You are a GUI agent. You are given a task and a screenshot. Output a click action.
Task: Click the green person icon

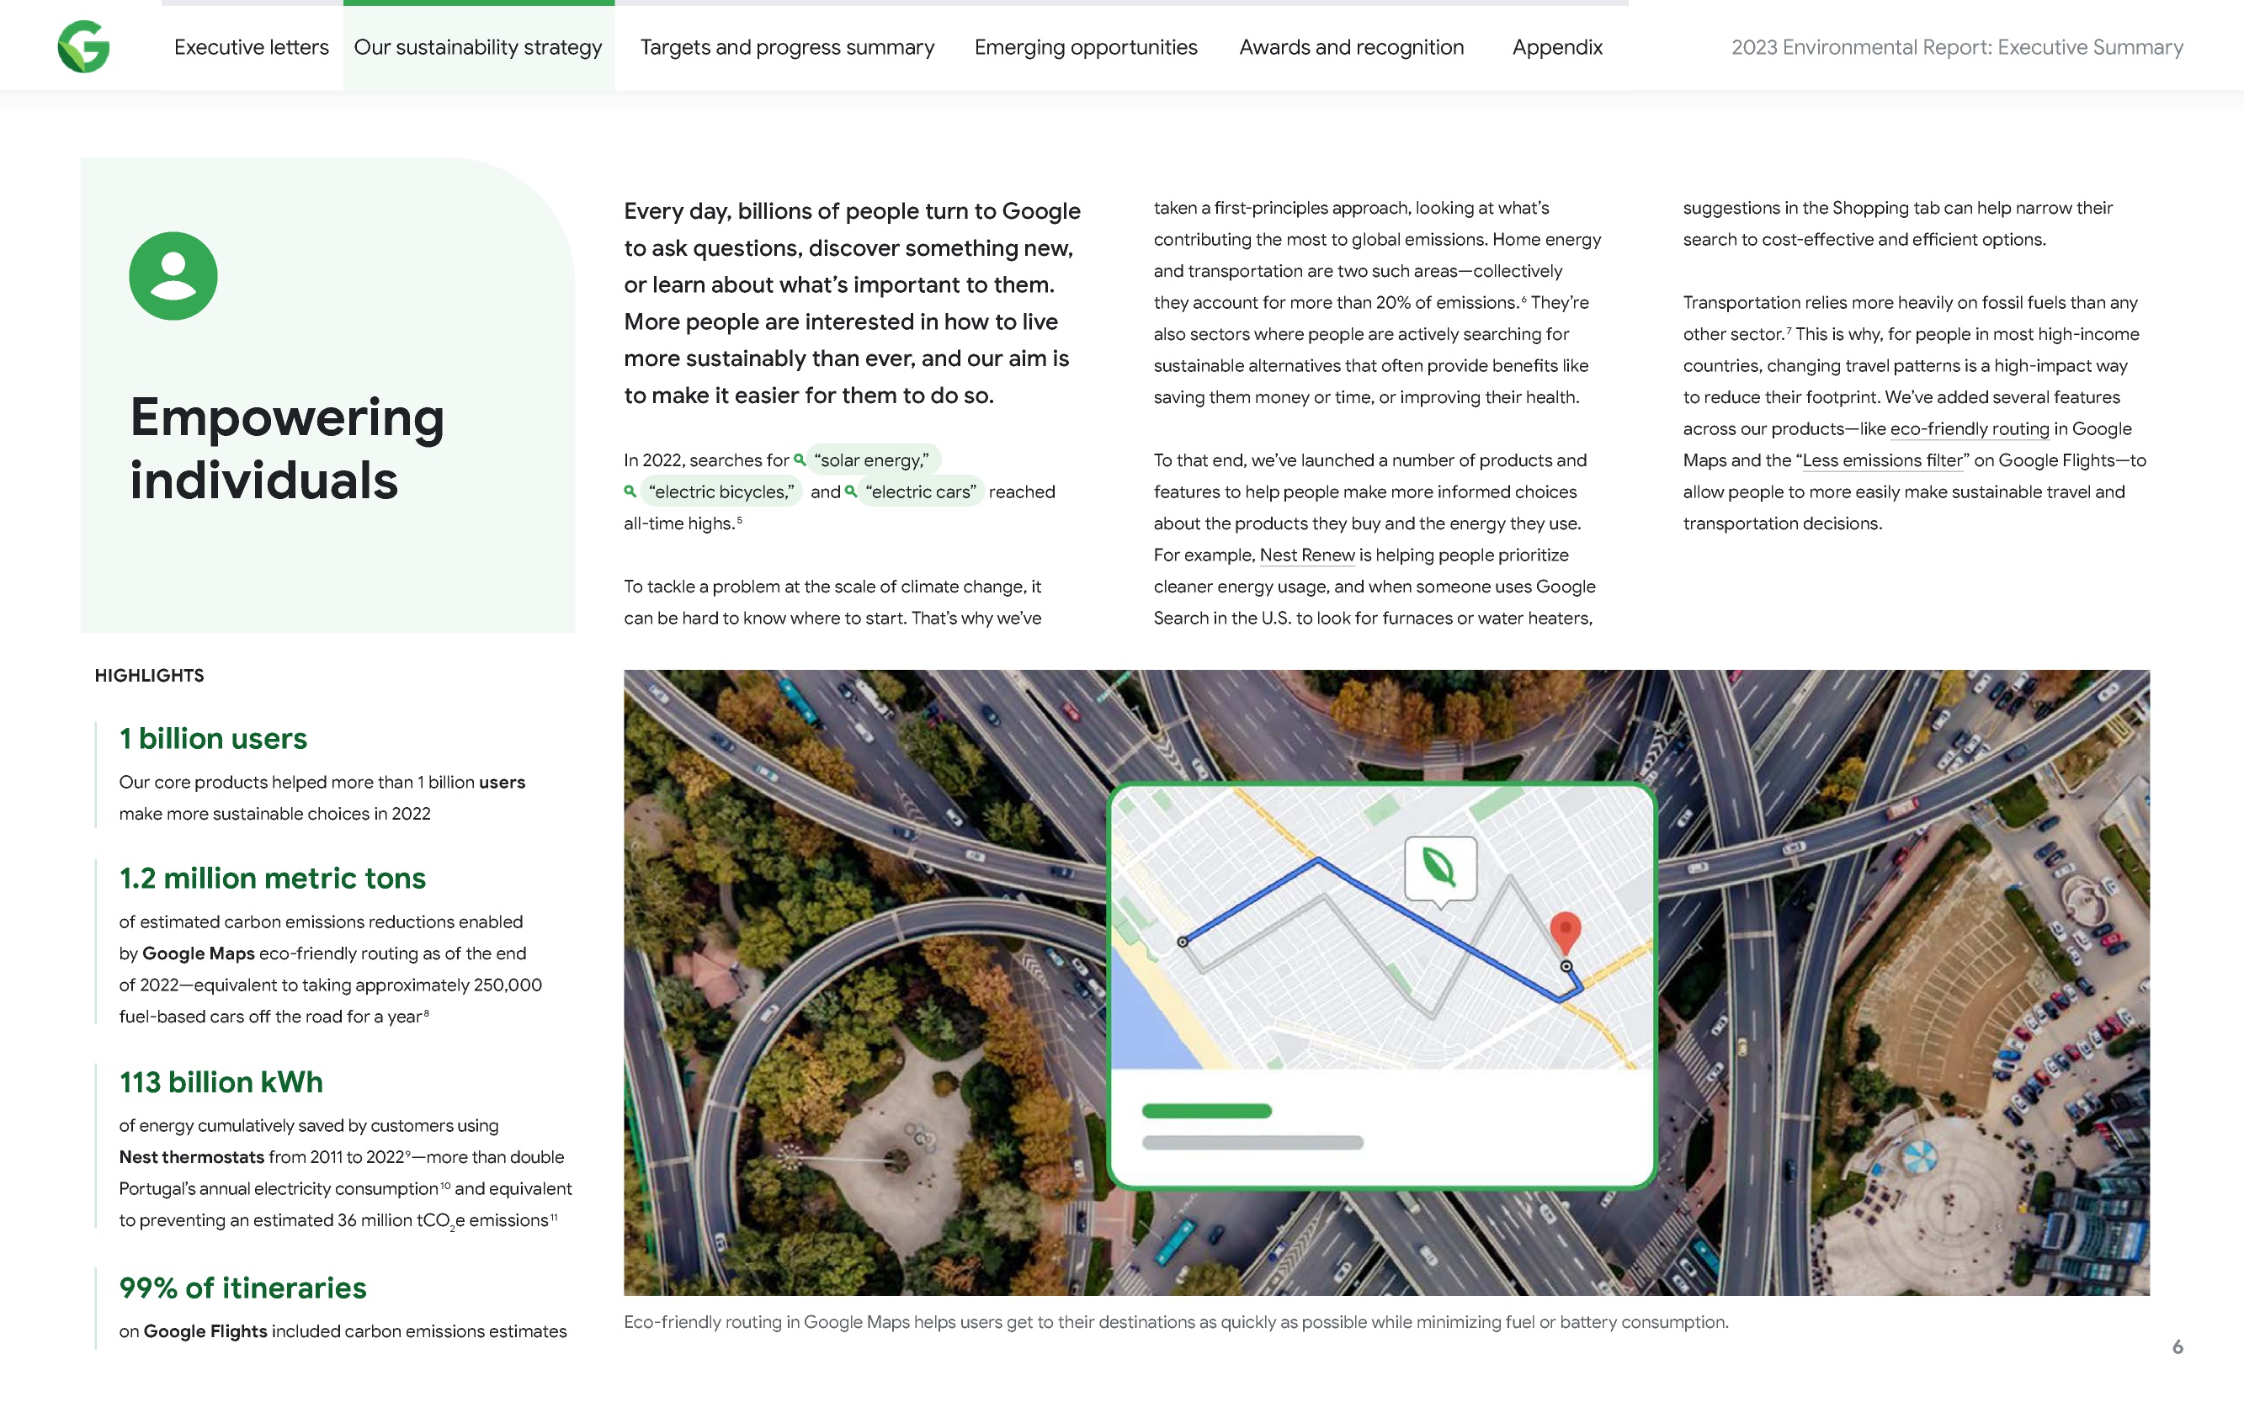tap(173, 275)
